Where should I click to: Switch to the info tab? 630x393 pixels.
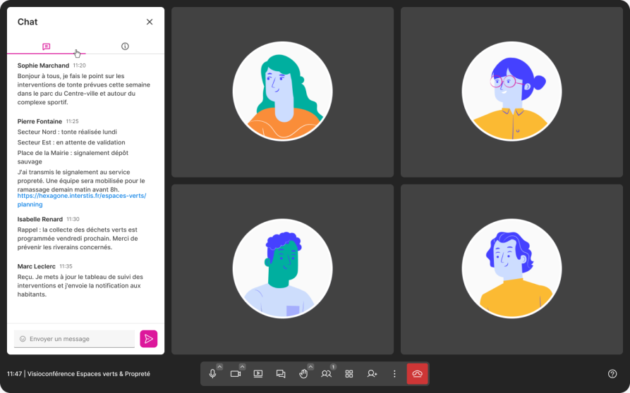125,46
